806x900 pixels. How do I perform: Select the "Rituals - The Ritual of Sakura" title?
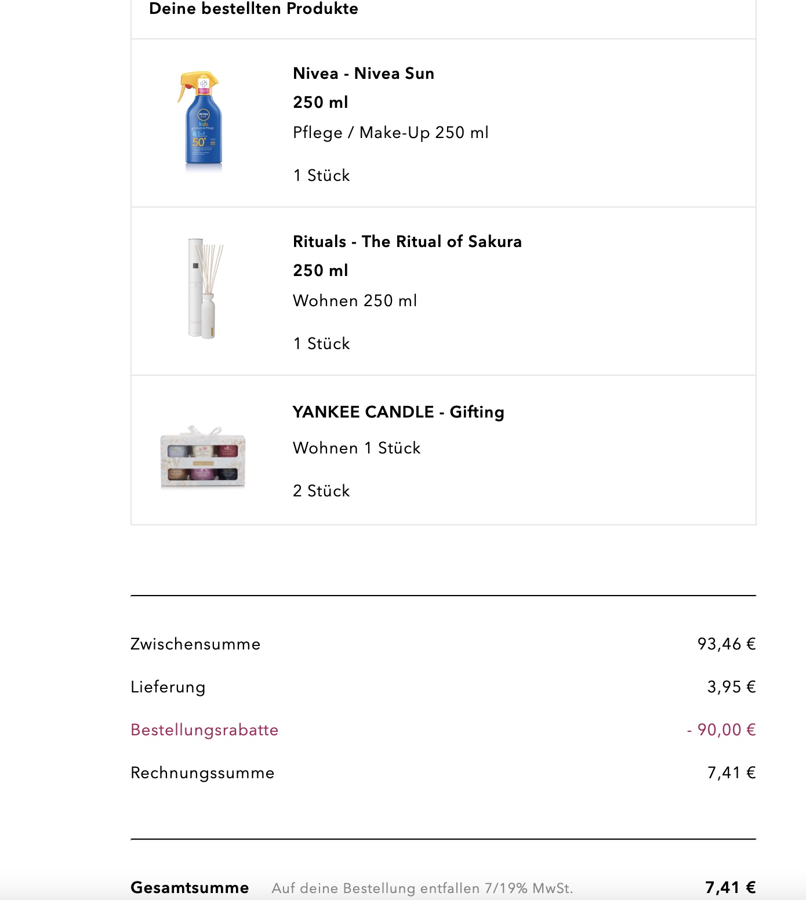(x=407, y=242)
